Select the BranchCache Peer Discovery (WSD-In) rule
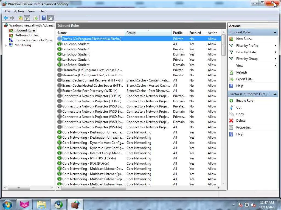This screenshot has width=281, height=210. pos(139,91)
